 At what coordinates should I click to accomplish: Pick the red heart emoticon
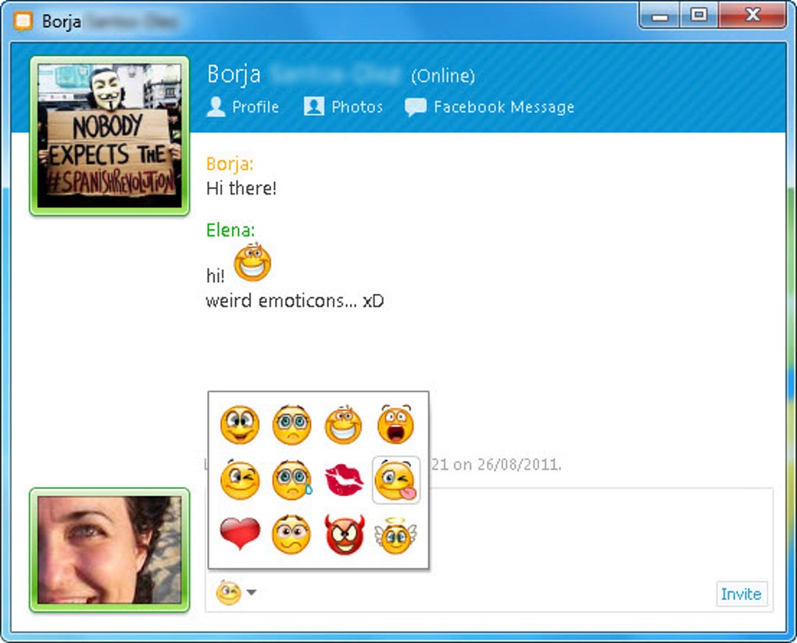pos(240,534)
